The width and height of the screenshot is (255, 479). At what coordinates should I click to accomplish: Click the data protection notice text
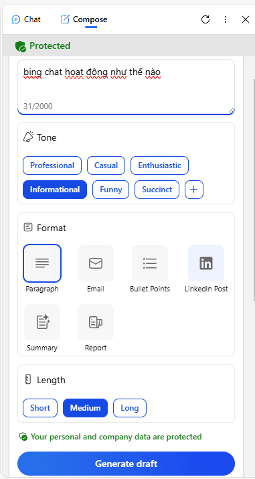pos(116,437)
